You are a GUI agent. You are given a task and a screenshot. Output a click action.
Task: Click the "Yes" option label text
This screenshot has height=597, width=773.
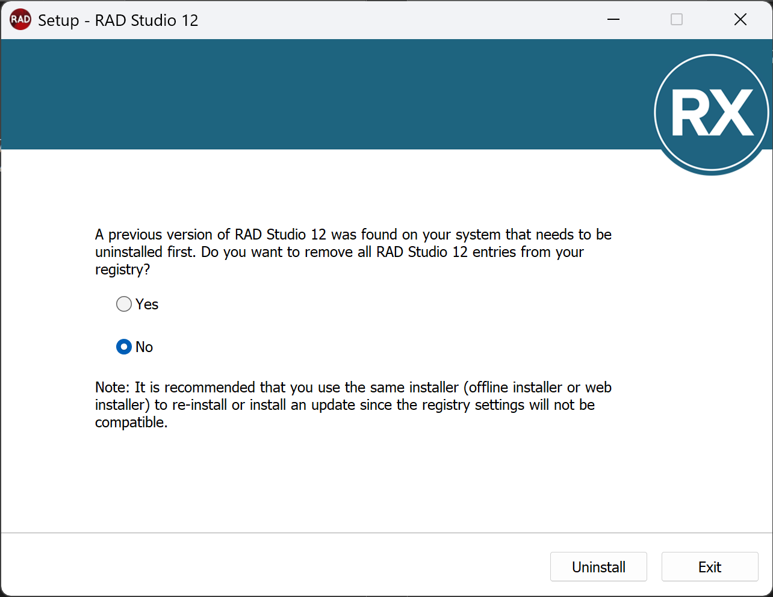coord(147,305)
